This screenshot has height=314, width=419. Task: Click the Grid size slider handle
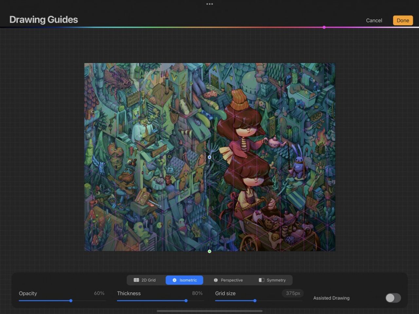255,301
